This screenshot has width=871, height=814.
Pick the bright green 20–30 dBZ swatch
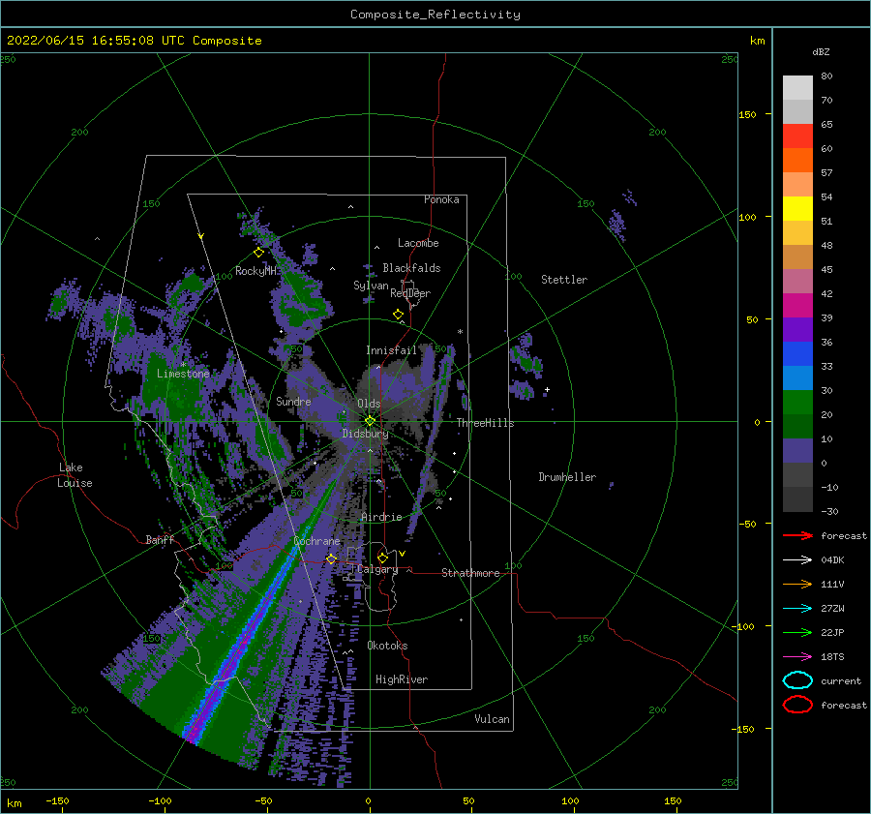pos(797,403)
